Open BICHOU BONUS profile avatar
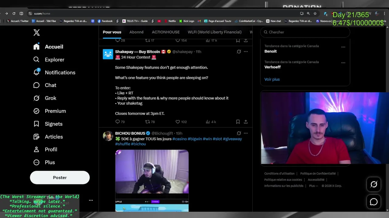389x218 pixels. tap(108, 136)
